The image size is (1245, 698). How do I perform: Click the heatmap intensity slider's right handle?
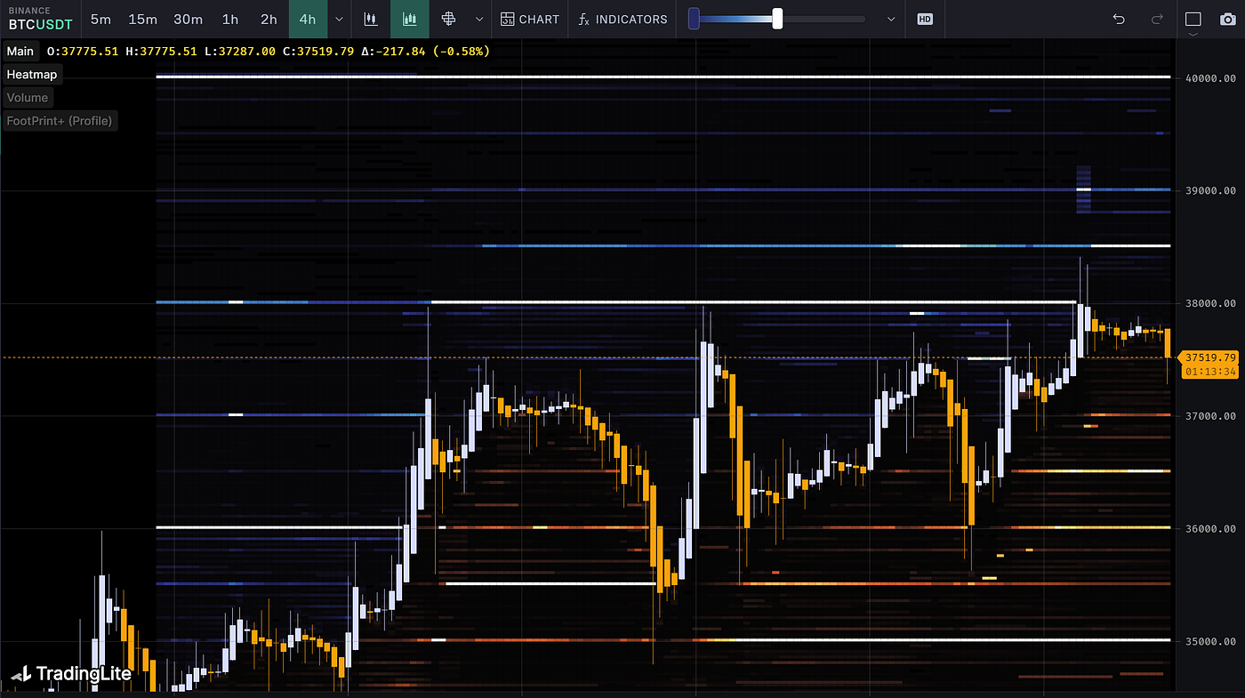[777, 19]
